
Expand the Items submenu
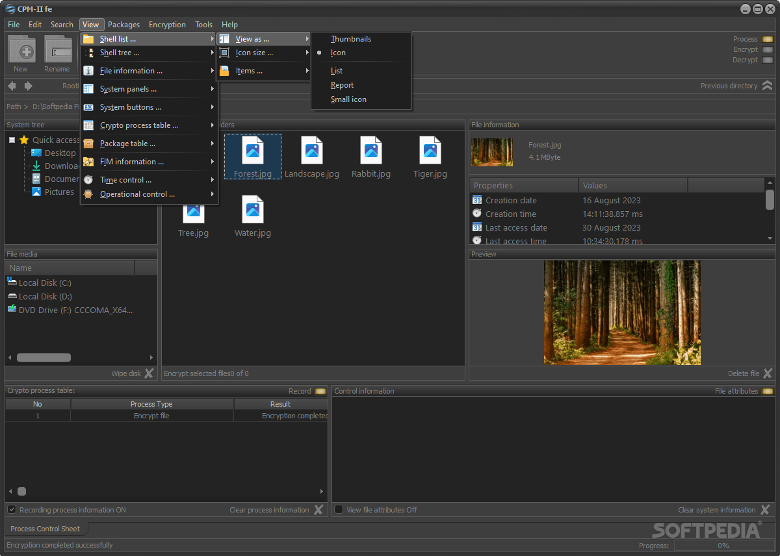(263, 71)
